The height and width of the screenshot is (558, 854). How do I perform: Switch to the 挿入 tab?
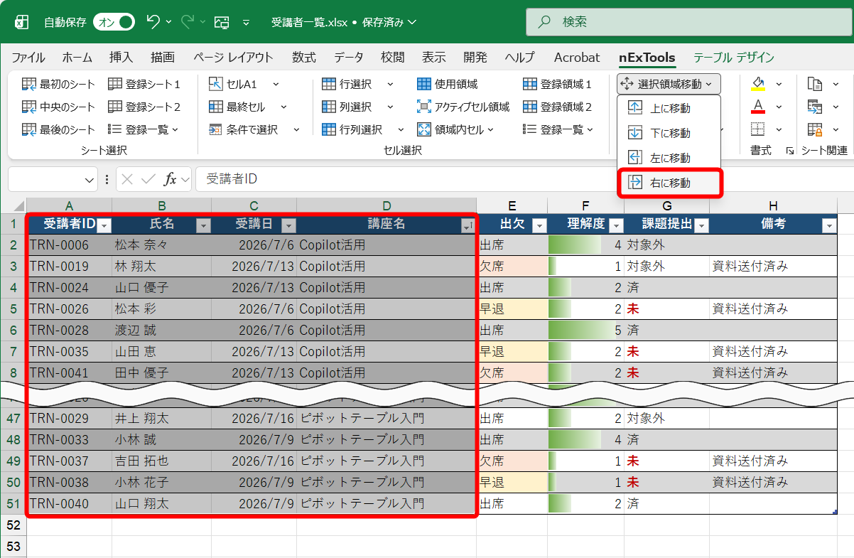click(x=121, y=58)
